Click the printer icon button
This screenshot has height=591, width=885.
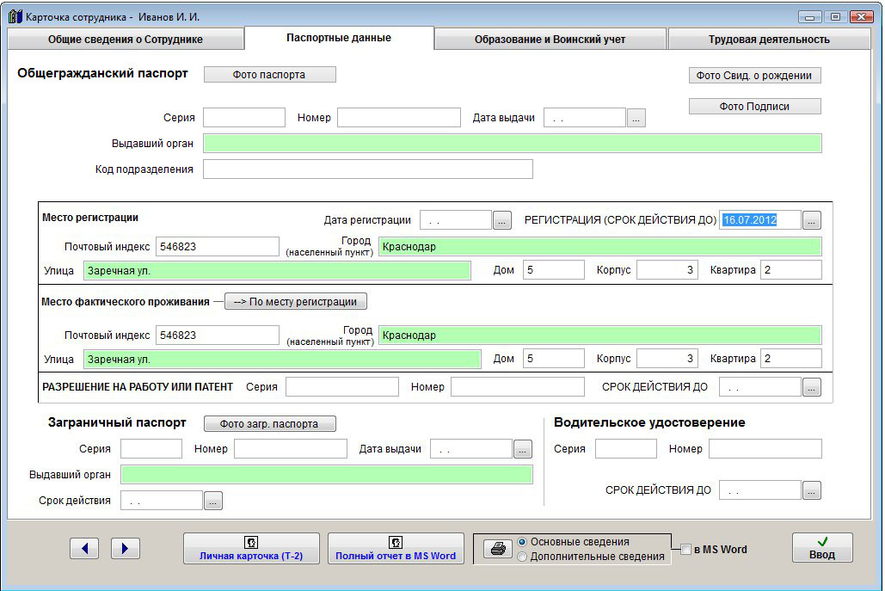(x=498, y=549)
